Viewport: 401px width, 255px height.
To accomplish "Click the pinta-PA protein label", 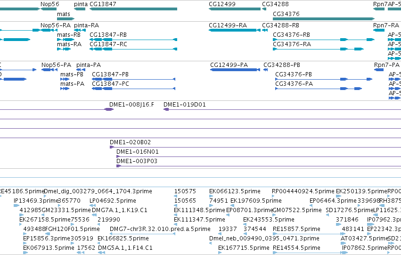I will point(89,65).
